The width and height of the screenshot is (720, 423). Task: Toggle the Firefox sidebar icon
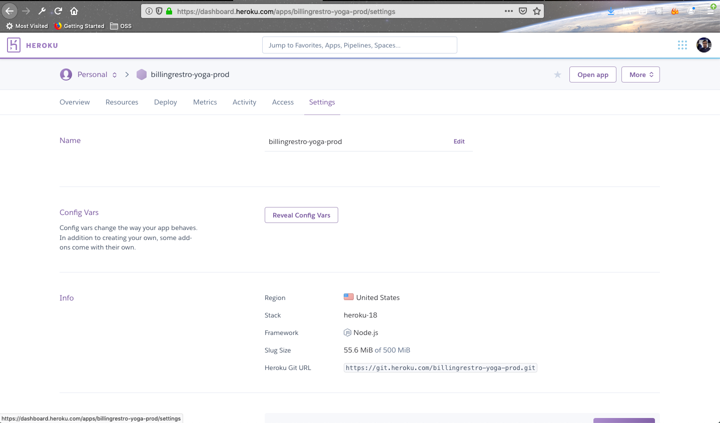click(x=643, y=11)
